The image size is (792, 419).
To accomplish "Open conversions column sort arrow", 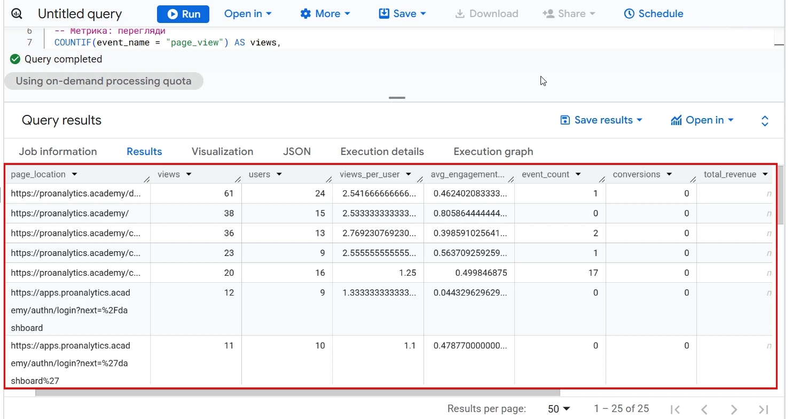I will [669, 174].
